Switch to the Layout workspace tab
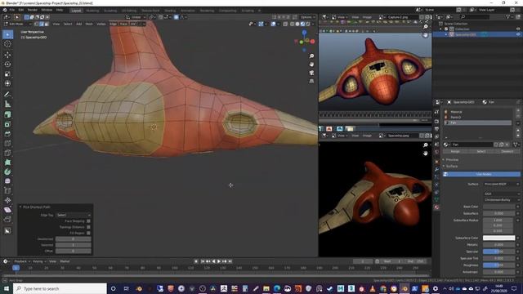Image resolution: width=523 pixels, height=294 pixels. click(76, 11)
